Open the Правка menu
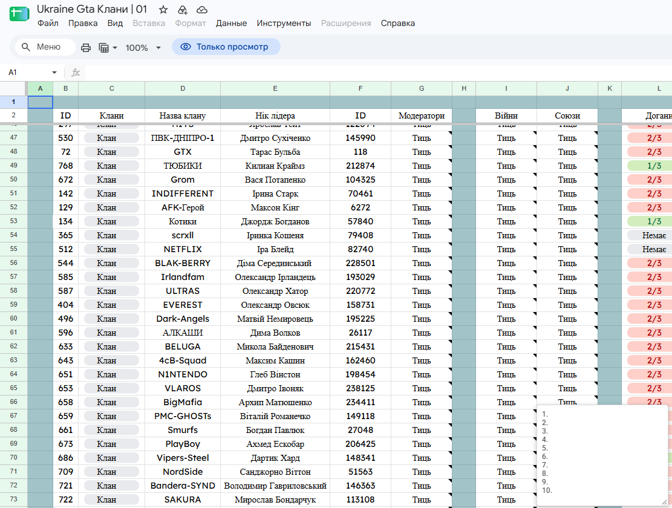 pyautogui.click(x=83, y=23)
